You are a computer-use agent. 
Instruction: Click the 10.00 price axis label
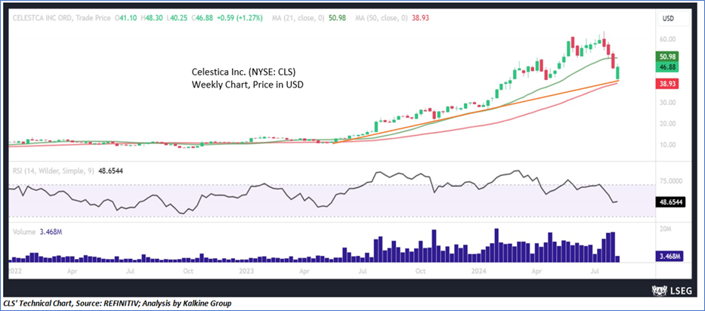tap(668, 145)
